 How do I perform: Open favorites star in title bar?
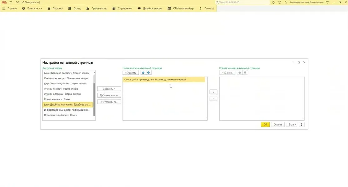pyautogui.click(x=286, y=2)
